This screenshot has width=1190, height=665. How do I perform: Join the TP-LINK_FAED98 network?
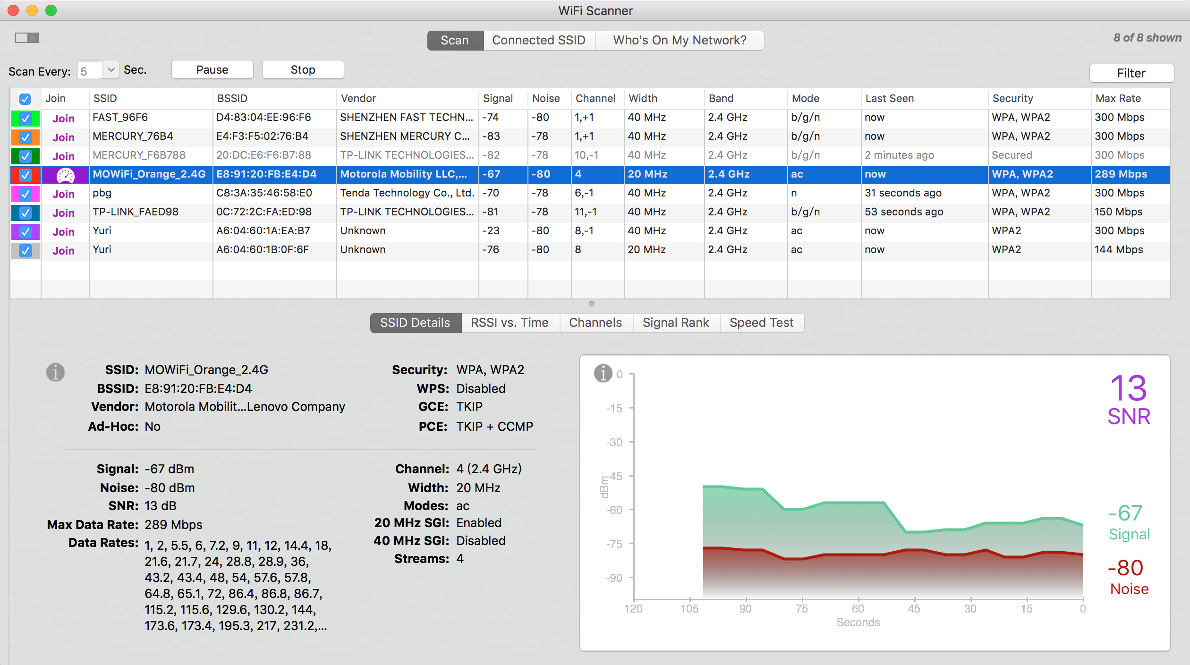(x=63, y=213)
